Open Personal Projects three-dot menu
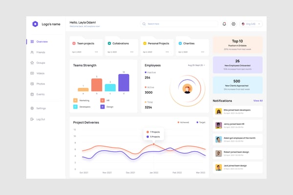Screen dimensions: 293x195 pos(167,52)
